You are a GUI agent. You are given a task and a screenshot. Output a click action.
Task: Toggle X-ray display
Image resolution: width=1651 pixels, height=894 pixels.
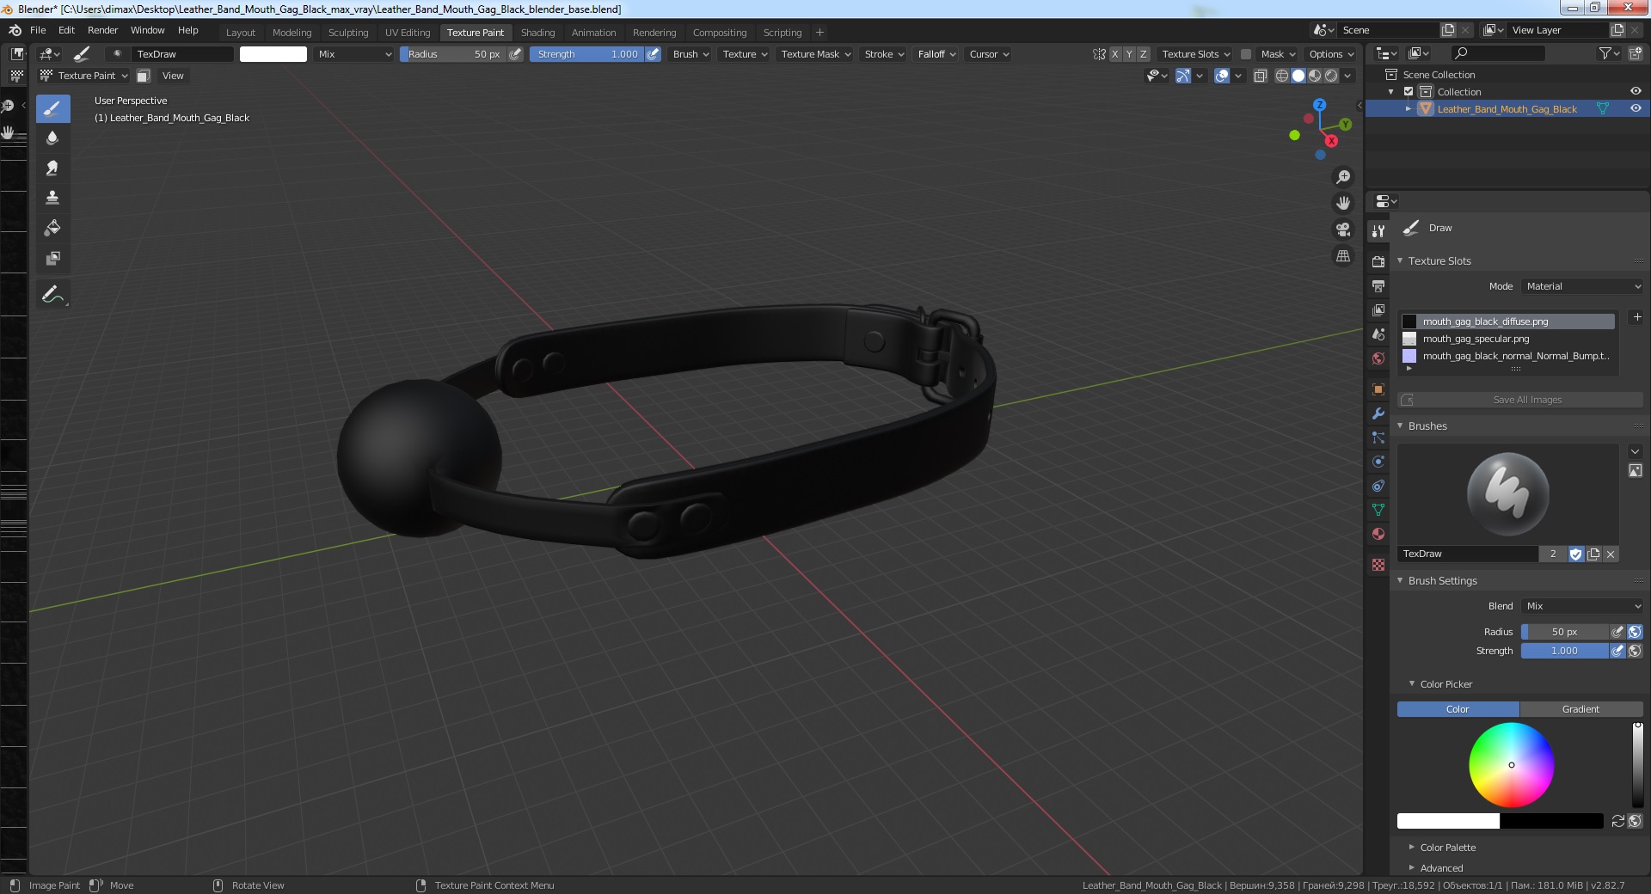tap(1261, 76)
